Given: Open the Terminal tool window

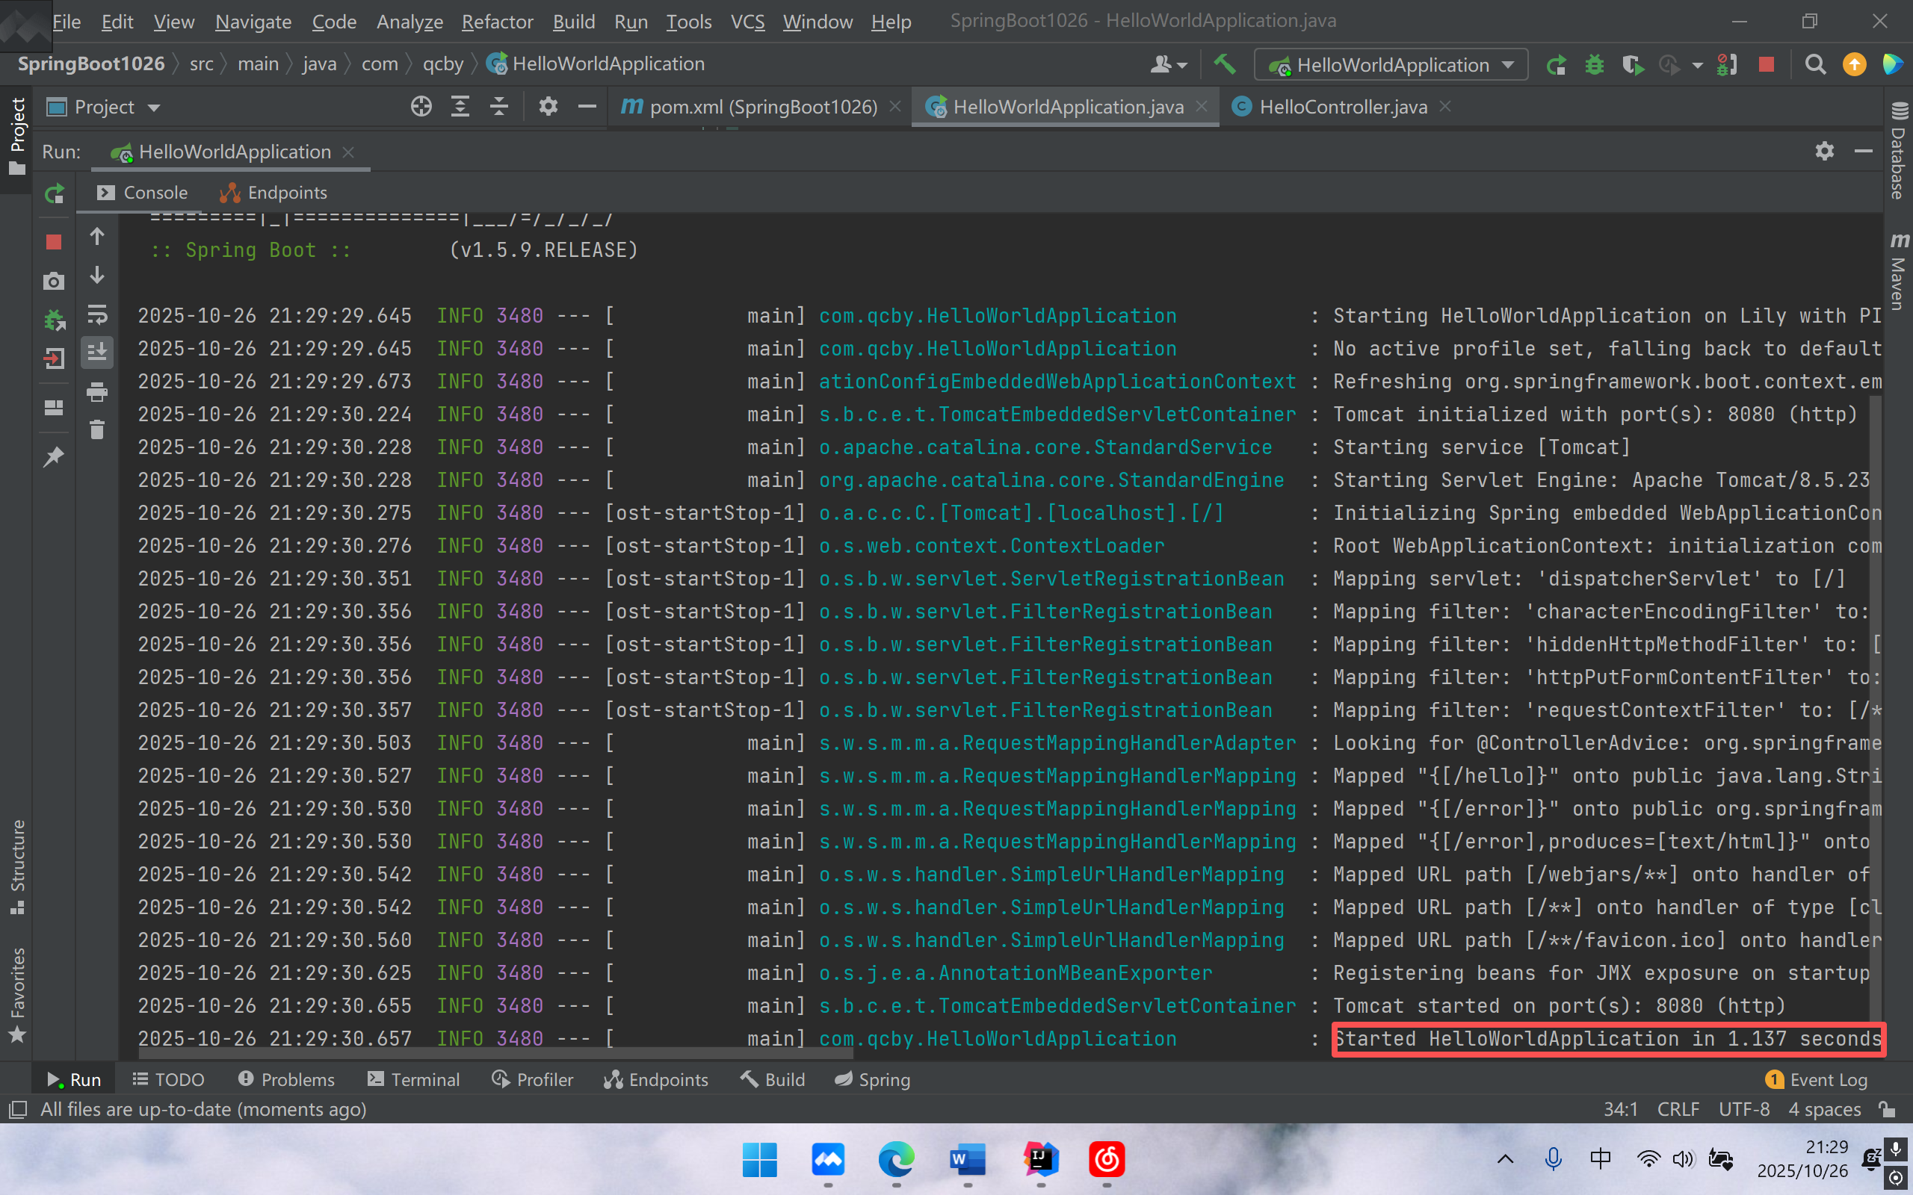Looking at the screenshot, I should tap(413, 1080).
